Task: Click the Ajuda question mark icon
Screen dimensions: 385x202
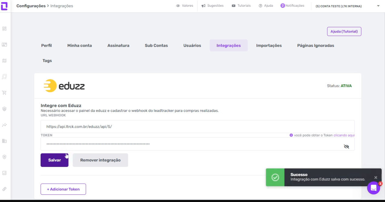Action: point(260,5)
